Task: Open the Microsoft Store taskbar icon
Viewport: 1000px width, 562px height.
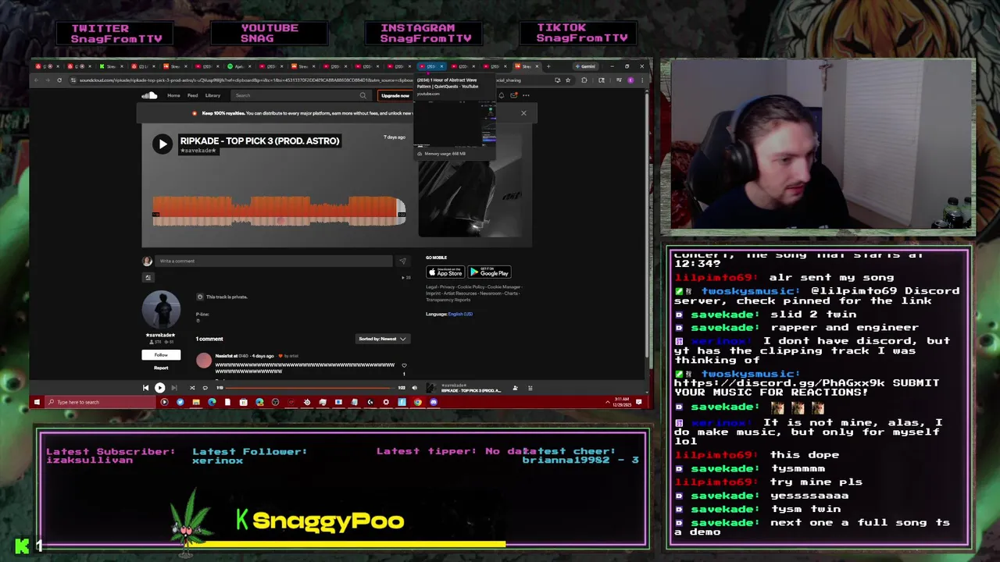Action: [243, 402]
